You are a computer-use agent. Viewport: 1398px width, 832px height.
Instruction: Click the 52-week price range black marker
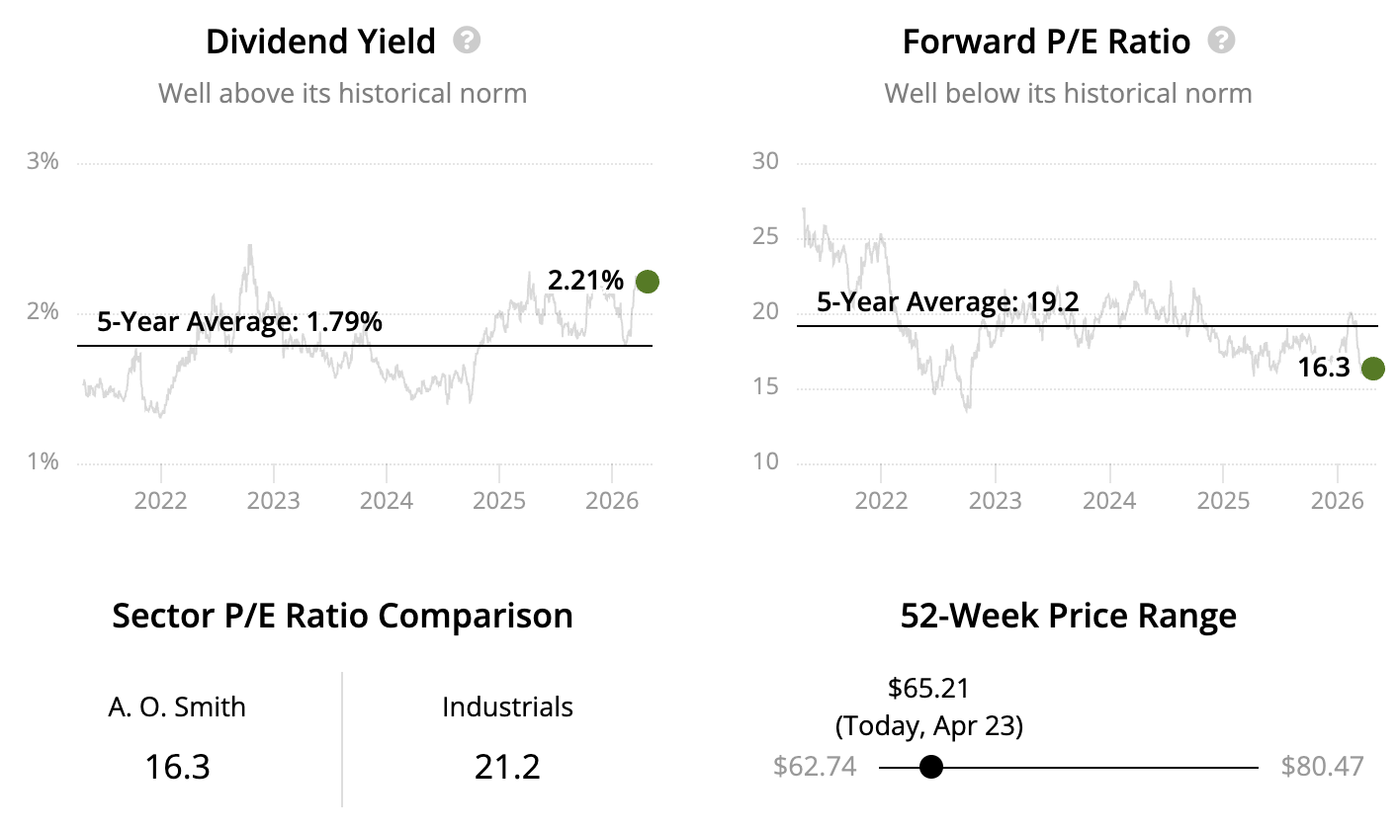pyautogui.click(x=930, y=767)
